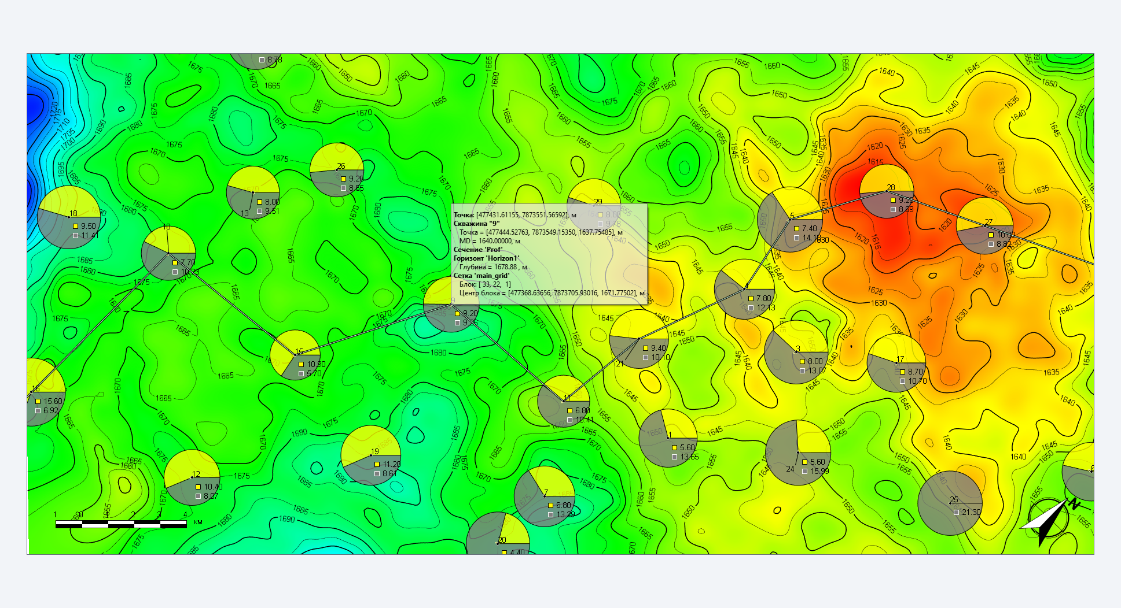Image resolution: width=1121 pixels, height=608 pixels.
Task: Click value 7.40 of well 5
Action: (x=810, y=228)
